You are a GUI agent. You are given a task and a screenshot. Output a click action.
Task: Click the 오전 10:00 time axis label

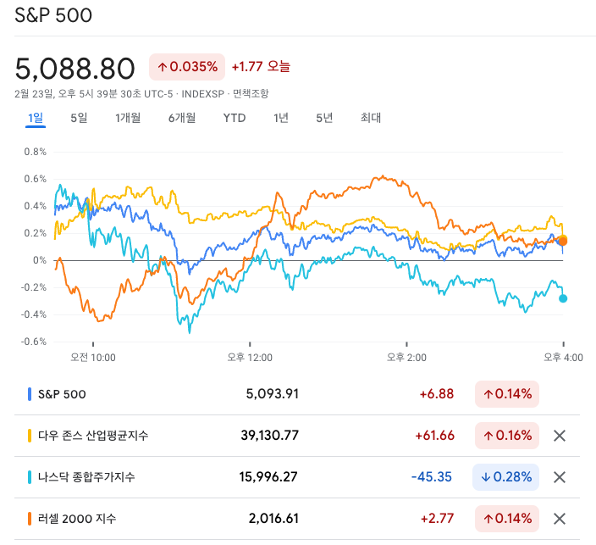point(93,358)
